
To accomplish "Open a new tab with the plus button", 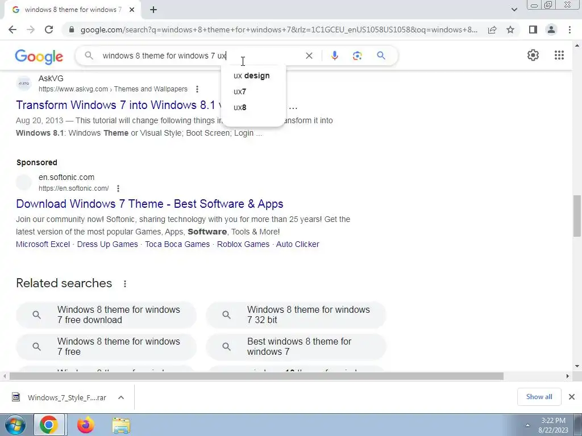I will 153,10.
